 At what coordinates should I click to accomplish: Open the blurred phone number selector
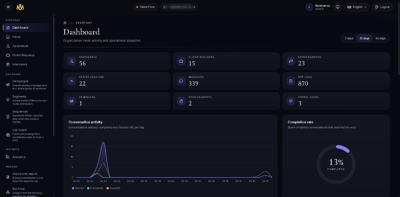(x=179, y=7)
